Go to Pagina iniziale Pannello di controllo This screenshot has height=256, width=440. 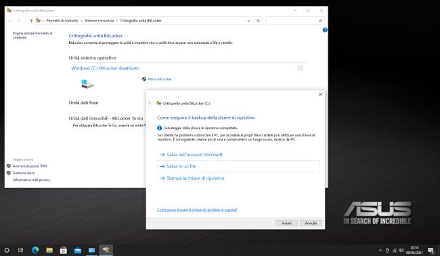[32, 35]
